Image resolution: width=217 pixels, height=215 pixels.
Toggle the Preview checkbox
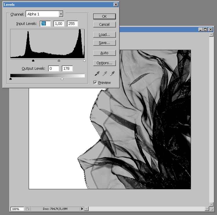95,82
